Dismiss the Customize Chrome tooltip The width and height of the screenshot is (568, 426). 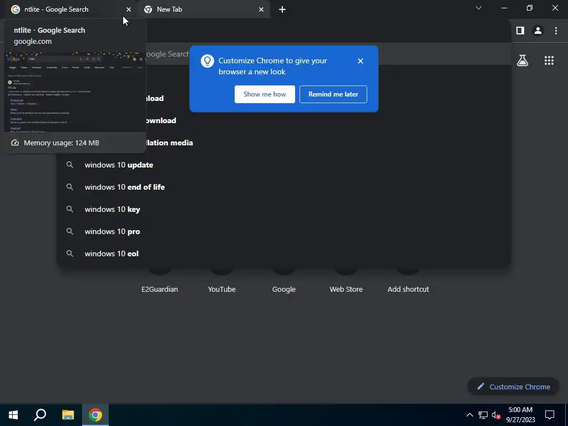coord(361,61)
